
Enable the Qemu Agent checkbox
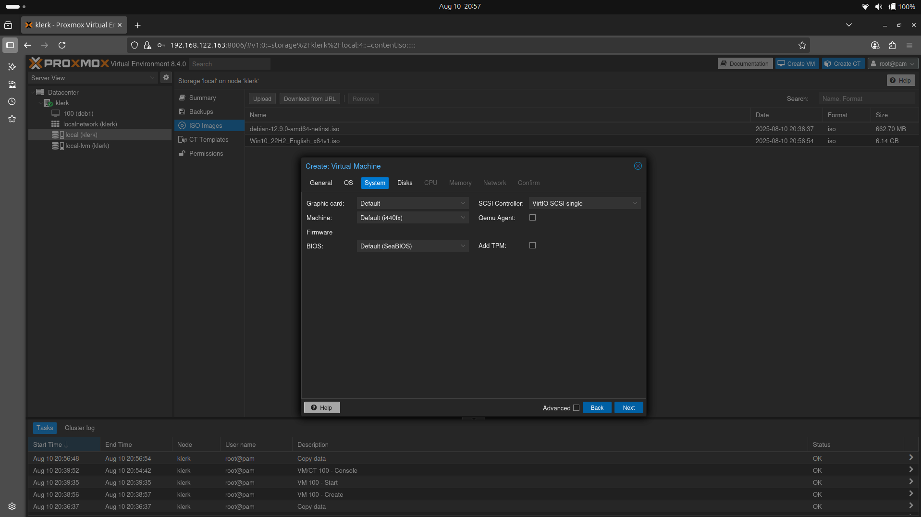click(532, 217)
